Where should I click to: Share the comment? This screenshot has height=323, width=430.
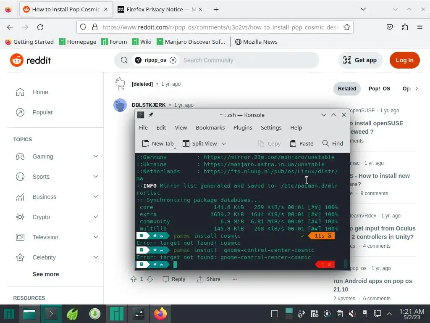pyautogui.click(x=209, y=279)
